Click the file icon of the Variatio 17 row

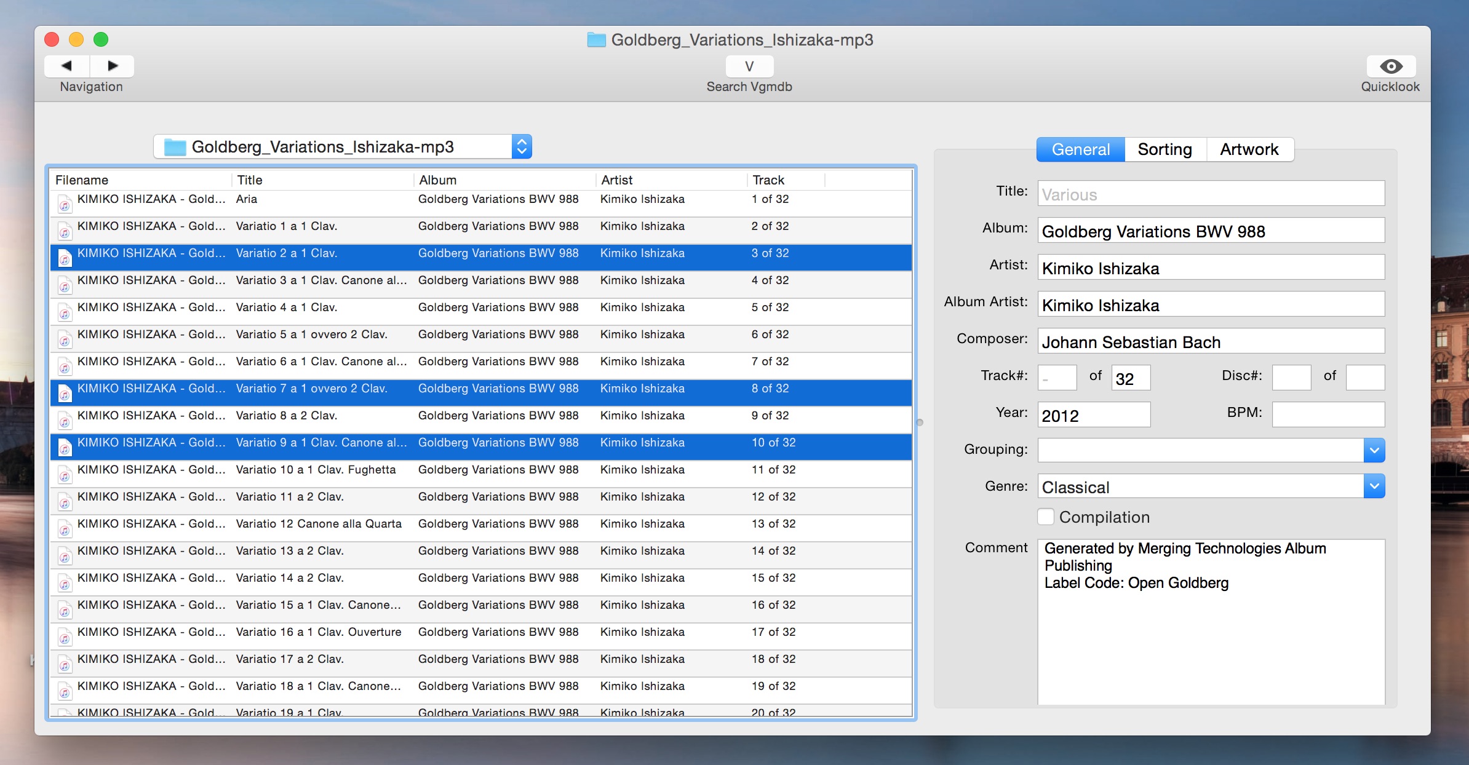click(65, 664)
